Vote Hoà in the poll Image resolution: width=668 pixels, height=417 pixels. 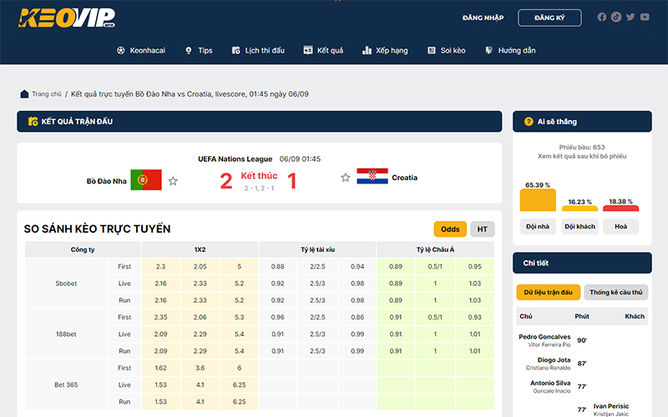620,208
